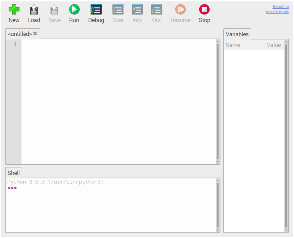The height and width of the screenshot is (238, 294).
Task: Click the Variables scrollbar up arrow
Action: coord(286,42)
